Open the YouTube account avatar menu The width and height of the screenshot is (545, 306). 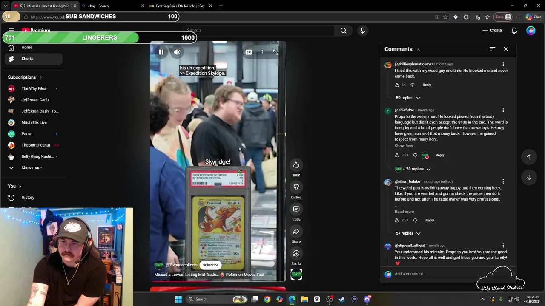531,31
